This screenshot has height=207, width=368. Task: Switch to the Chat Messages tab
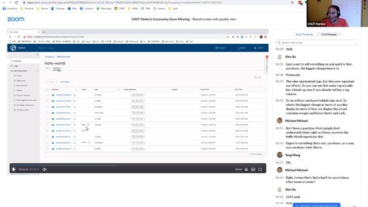pos(329,34)
